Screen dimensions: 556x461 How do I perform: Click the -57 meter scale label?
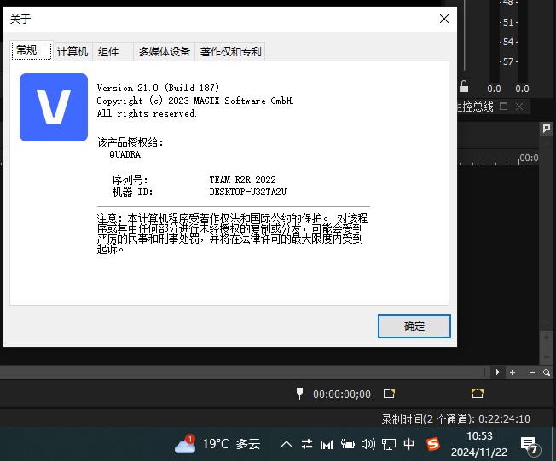508,61
